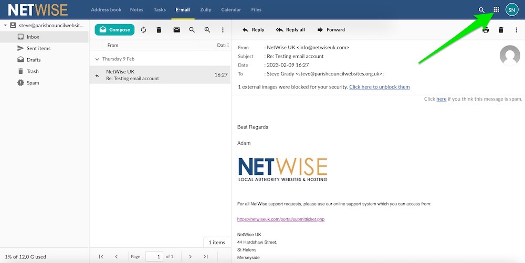Print the open email
525x263 pixels.
point(486,30)
